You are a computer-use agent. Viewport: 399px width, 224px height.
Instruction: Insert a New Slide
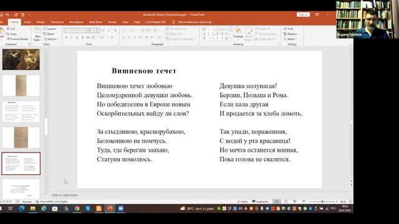pyautogui.click(x=37, y=34)
